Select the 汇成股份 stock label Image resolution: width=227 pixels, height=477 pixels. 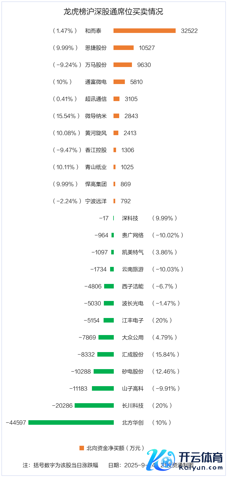pyautogui.click(x=133, y=354)
